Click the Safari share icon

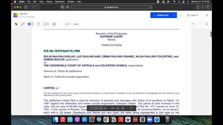coord(198,7)
